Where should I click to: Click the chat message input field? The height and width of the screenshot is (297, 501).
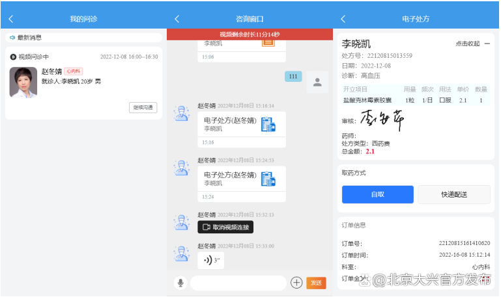(238, 283)
